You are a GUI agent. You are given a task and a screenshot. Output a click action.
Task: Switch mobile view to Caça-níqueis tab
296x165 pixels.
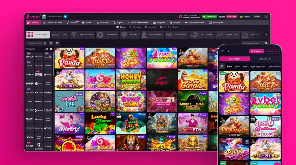235,59
